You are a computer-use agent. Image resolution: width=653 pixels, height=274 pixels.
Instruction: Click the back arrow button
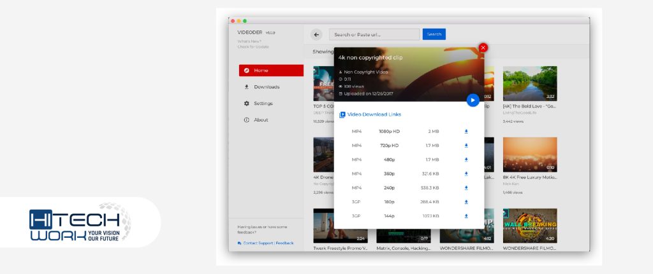click(316, 35)
